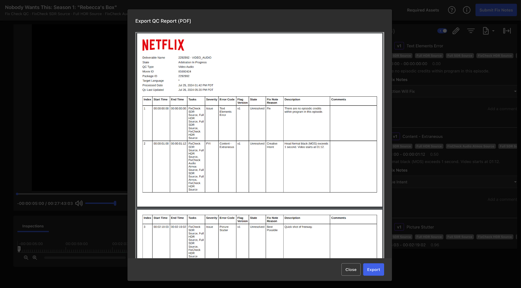The height and width of the screenshot is (288, 521).
Task: Click FixCheck Audio Atmos Source tag
Action: pos(471,146)
